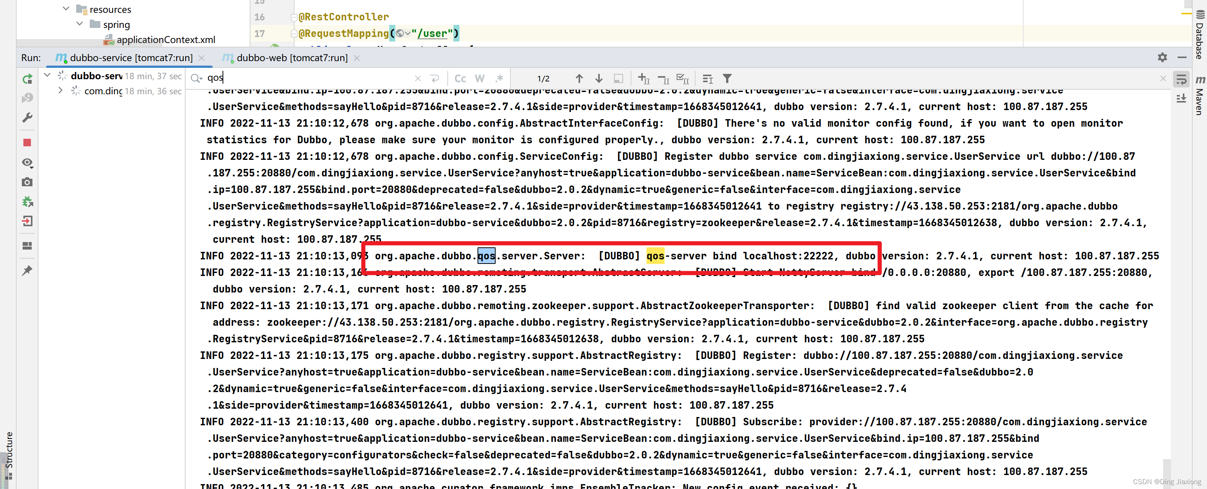
Task: Select applicationContext.xml in project tree
Action: click(x=166, y=39)
